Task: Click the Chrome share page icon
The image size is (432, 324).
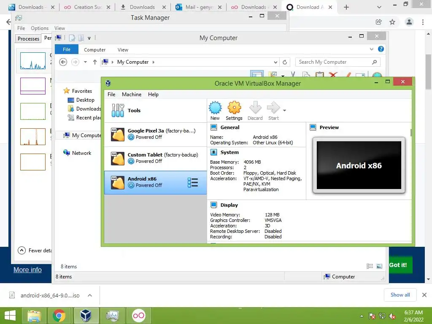Action: pyautogui.click(x=379, y=22)
